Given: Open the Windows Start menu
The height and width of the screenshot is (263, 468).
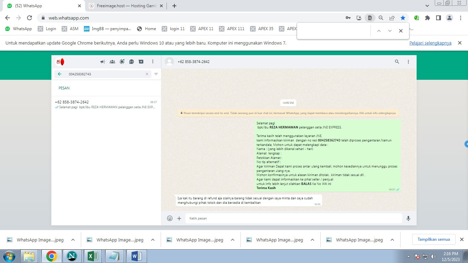Looking at the screenshot, I should 9,256.
